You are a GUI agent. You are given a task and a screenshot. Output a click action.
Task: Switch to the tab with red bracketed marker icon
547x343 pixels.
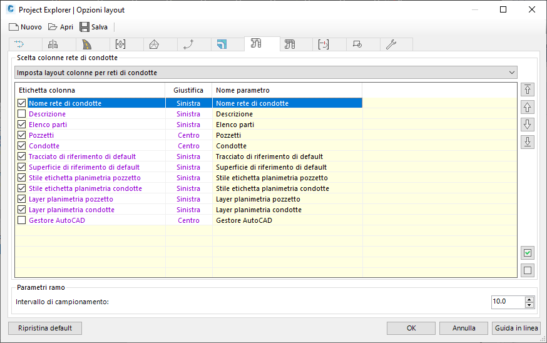coord(324,44)
